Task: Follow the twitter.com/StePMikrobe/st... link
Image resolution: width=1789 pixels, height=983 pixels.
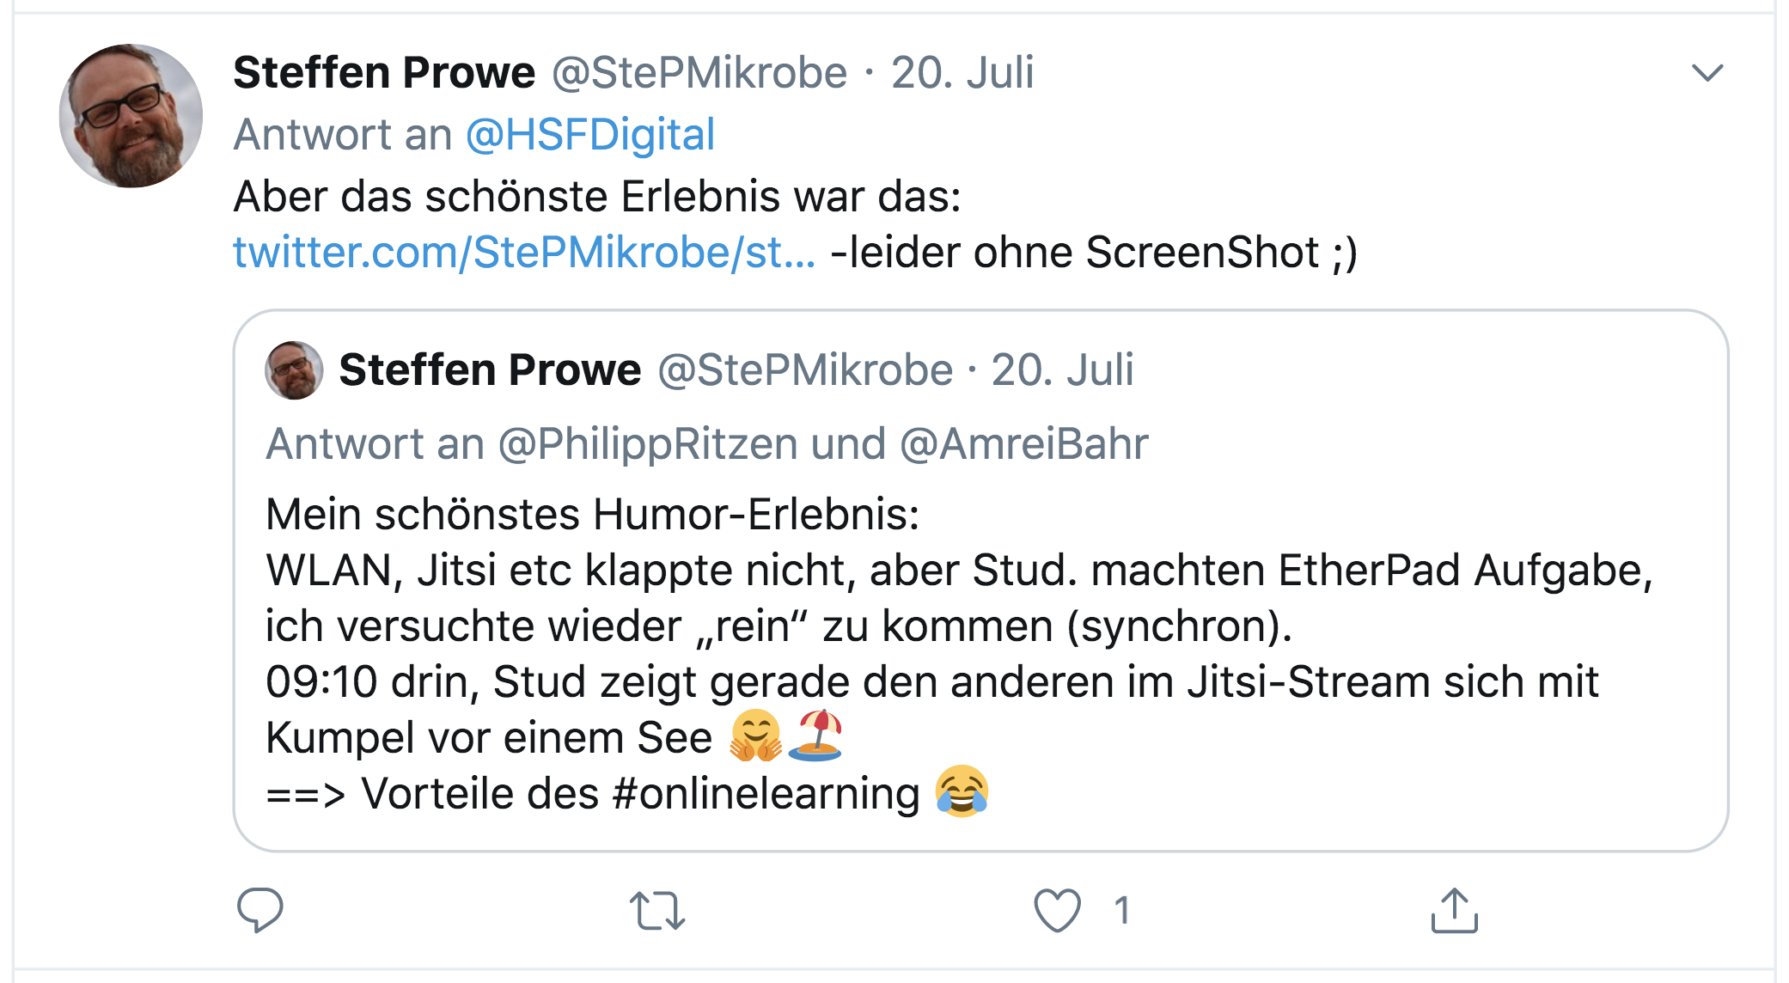Action: point(524,253)
